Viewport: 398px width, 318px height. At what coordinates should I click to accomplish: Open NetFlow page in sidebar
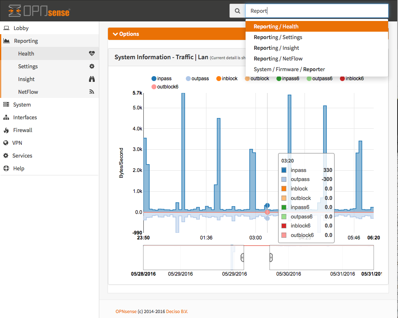tap(50, 92)
